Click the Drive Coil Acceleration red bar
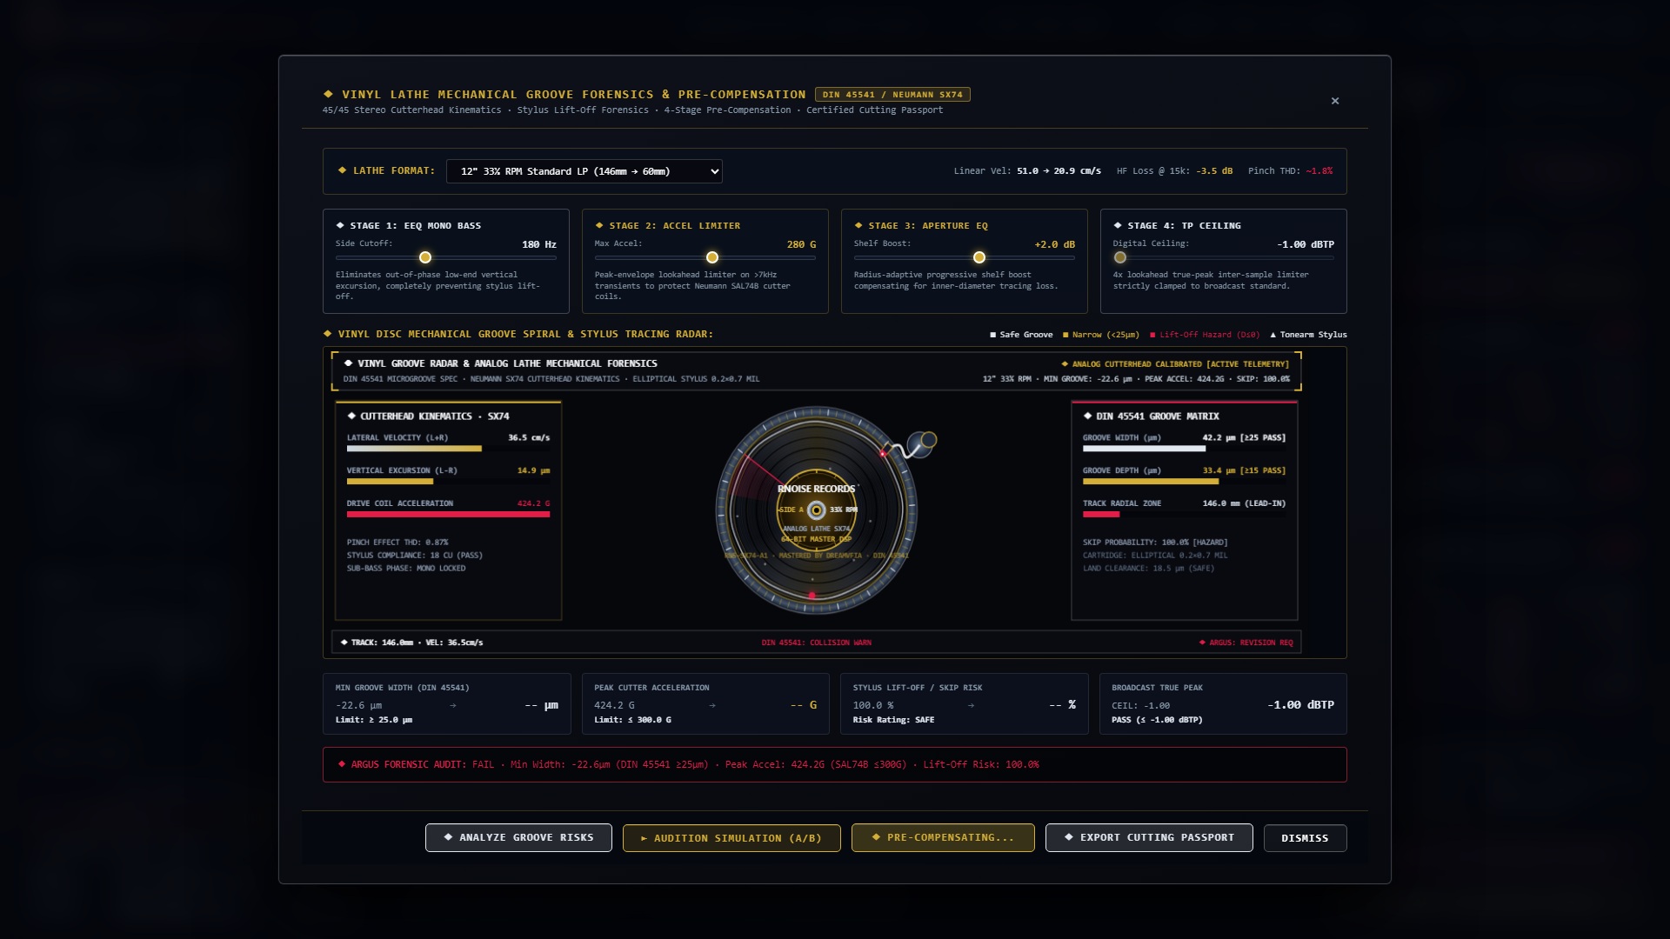The image size is (1670, 939). tap(448, 515)
